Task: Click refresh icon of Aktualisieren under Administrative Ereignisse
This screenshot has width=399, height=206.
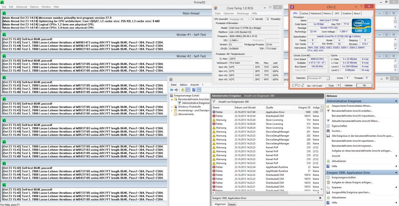Action: 328,161
